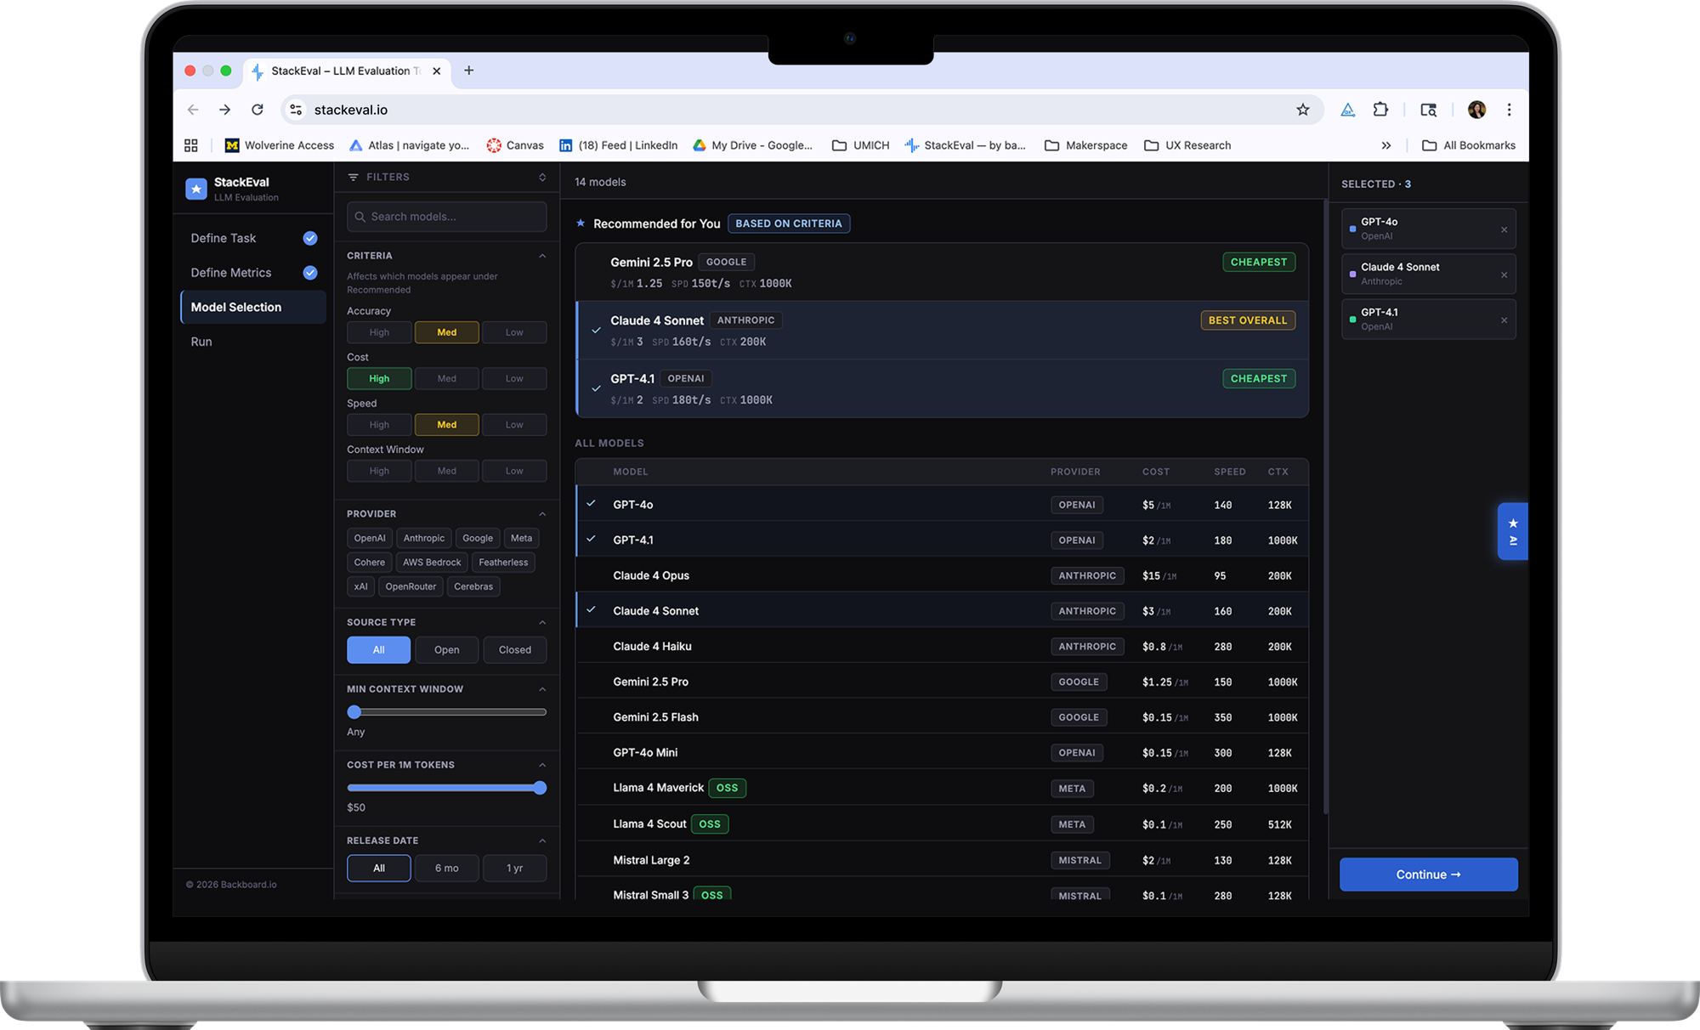Set Accuracy criteria to High
The height and width of the screenshot is (1030, 1700).
point(379,332)
